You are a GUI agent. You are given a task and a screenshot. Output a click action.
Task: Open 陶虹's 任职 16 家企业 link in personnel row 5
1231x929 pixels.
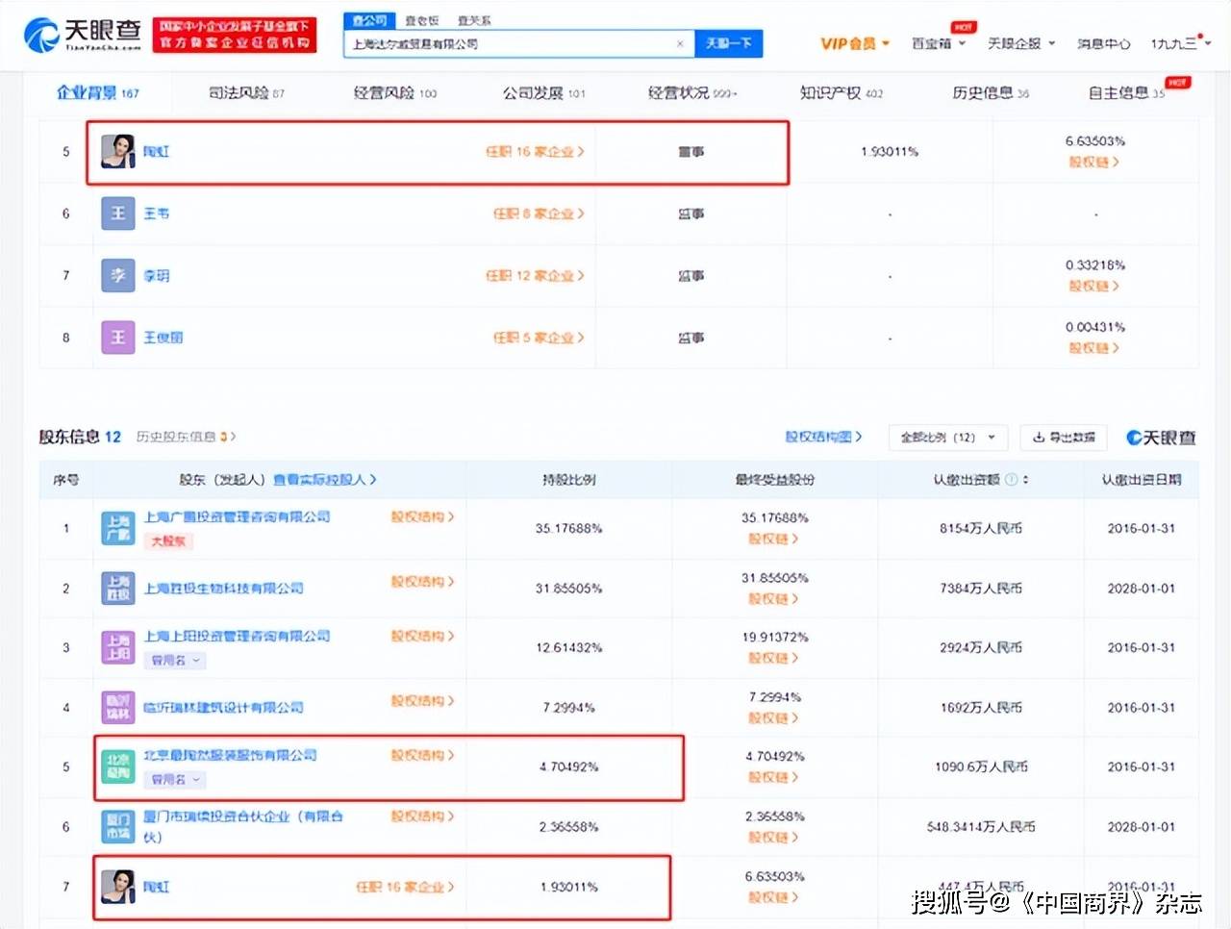[535, 152]
